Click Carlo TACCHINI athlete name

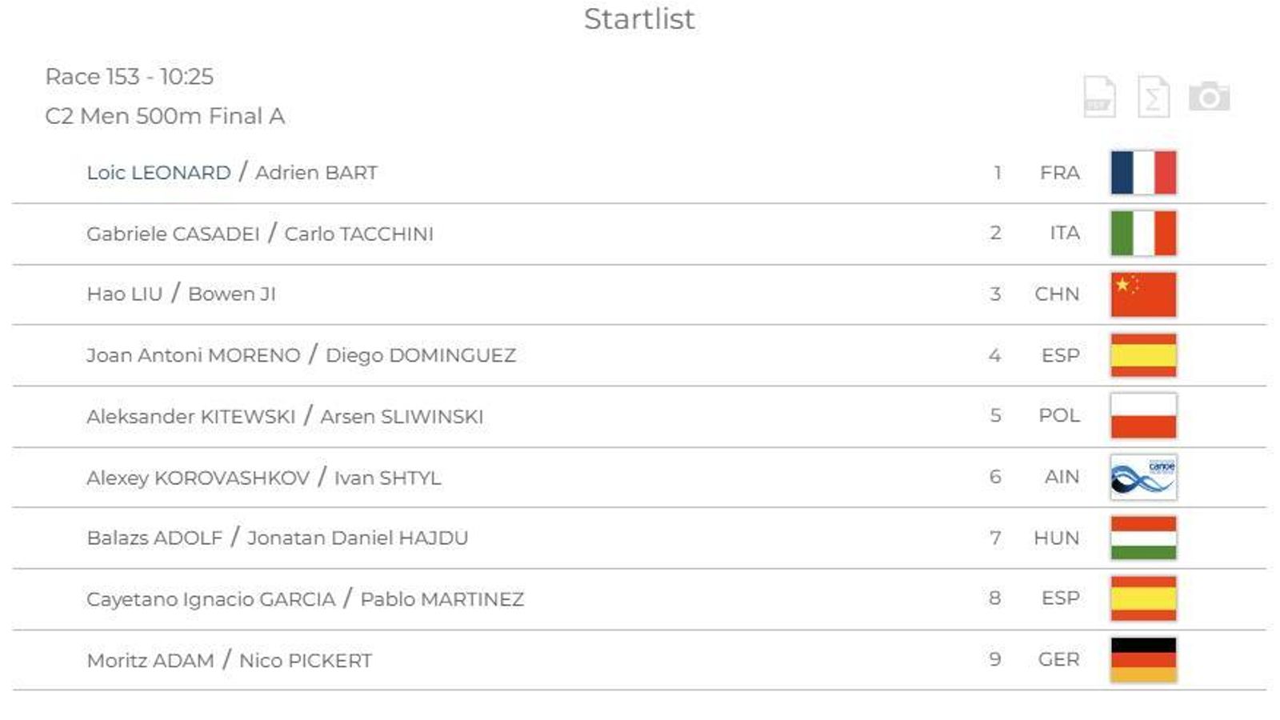[x=358, y=234]
